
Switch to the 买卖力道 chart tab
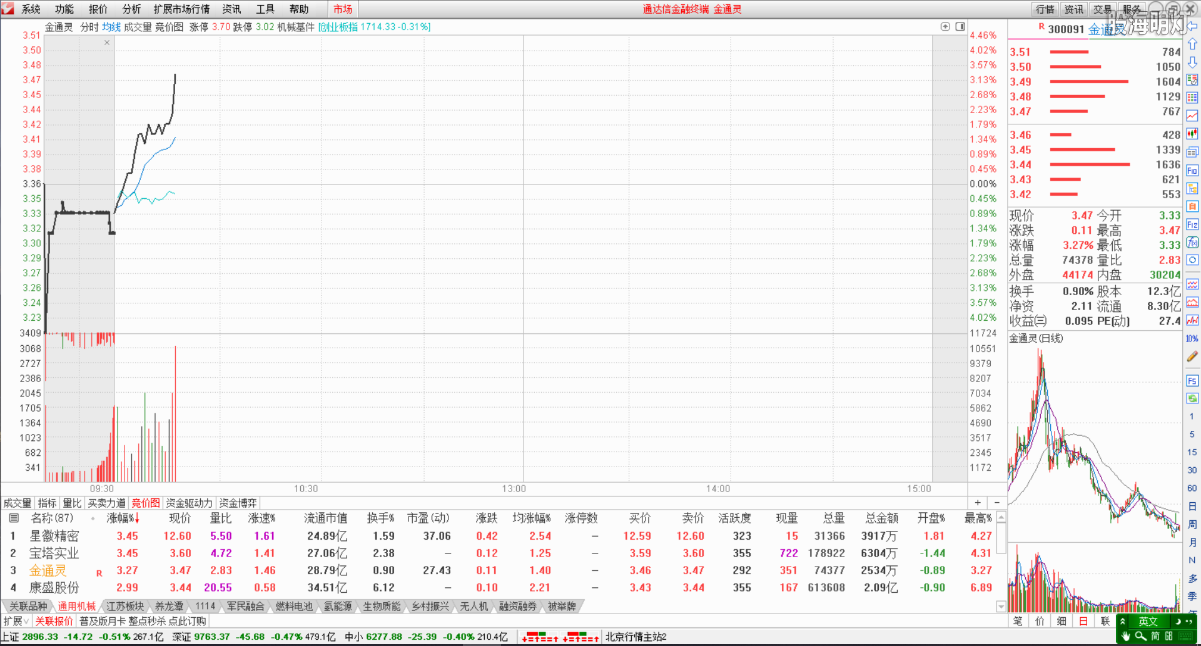point(106,503)
